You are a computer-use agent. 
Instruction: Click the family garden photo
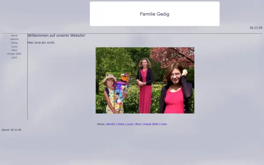click(x=145, y=81)
